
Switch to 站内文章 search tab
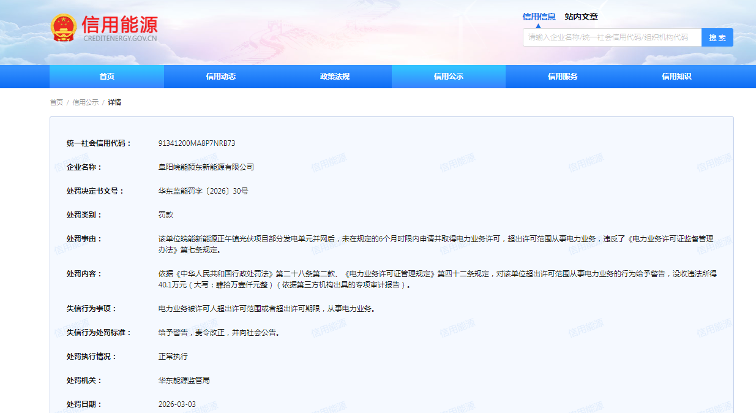click(581, 17)
